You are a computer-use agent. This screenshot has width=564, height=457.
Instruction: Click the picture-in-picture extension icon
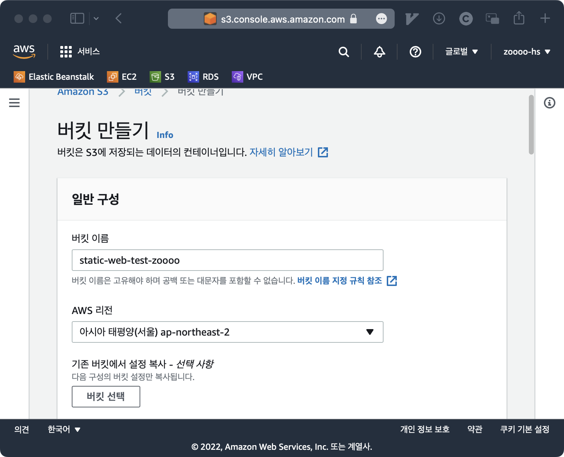(x=492, y=18)
